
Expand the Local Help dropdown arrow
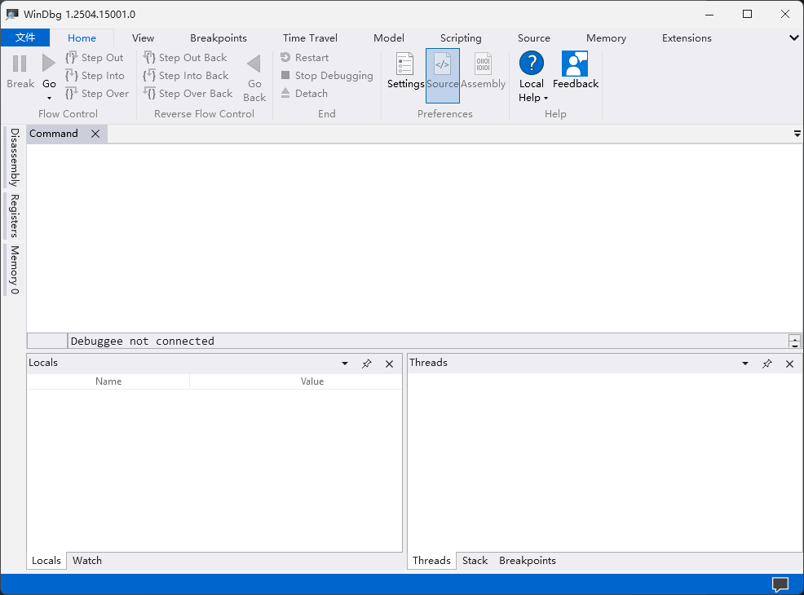546,98
